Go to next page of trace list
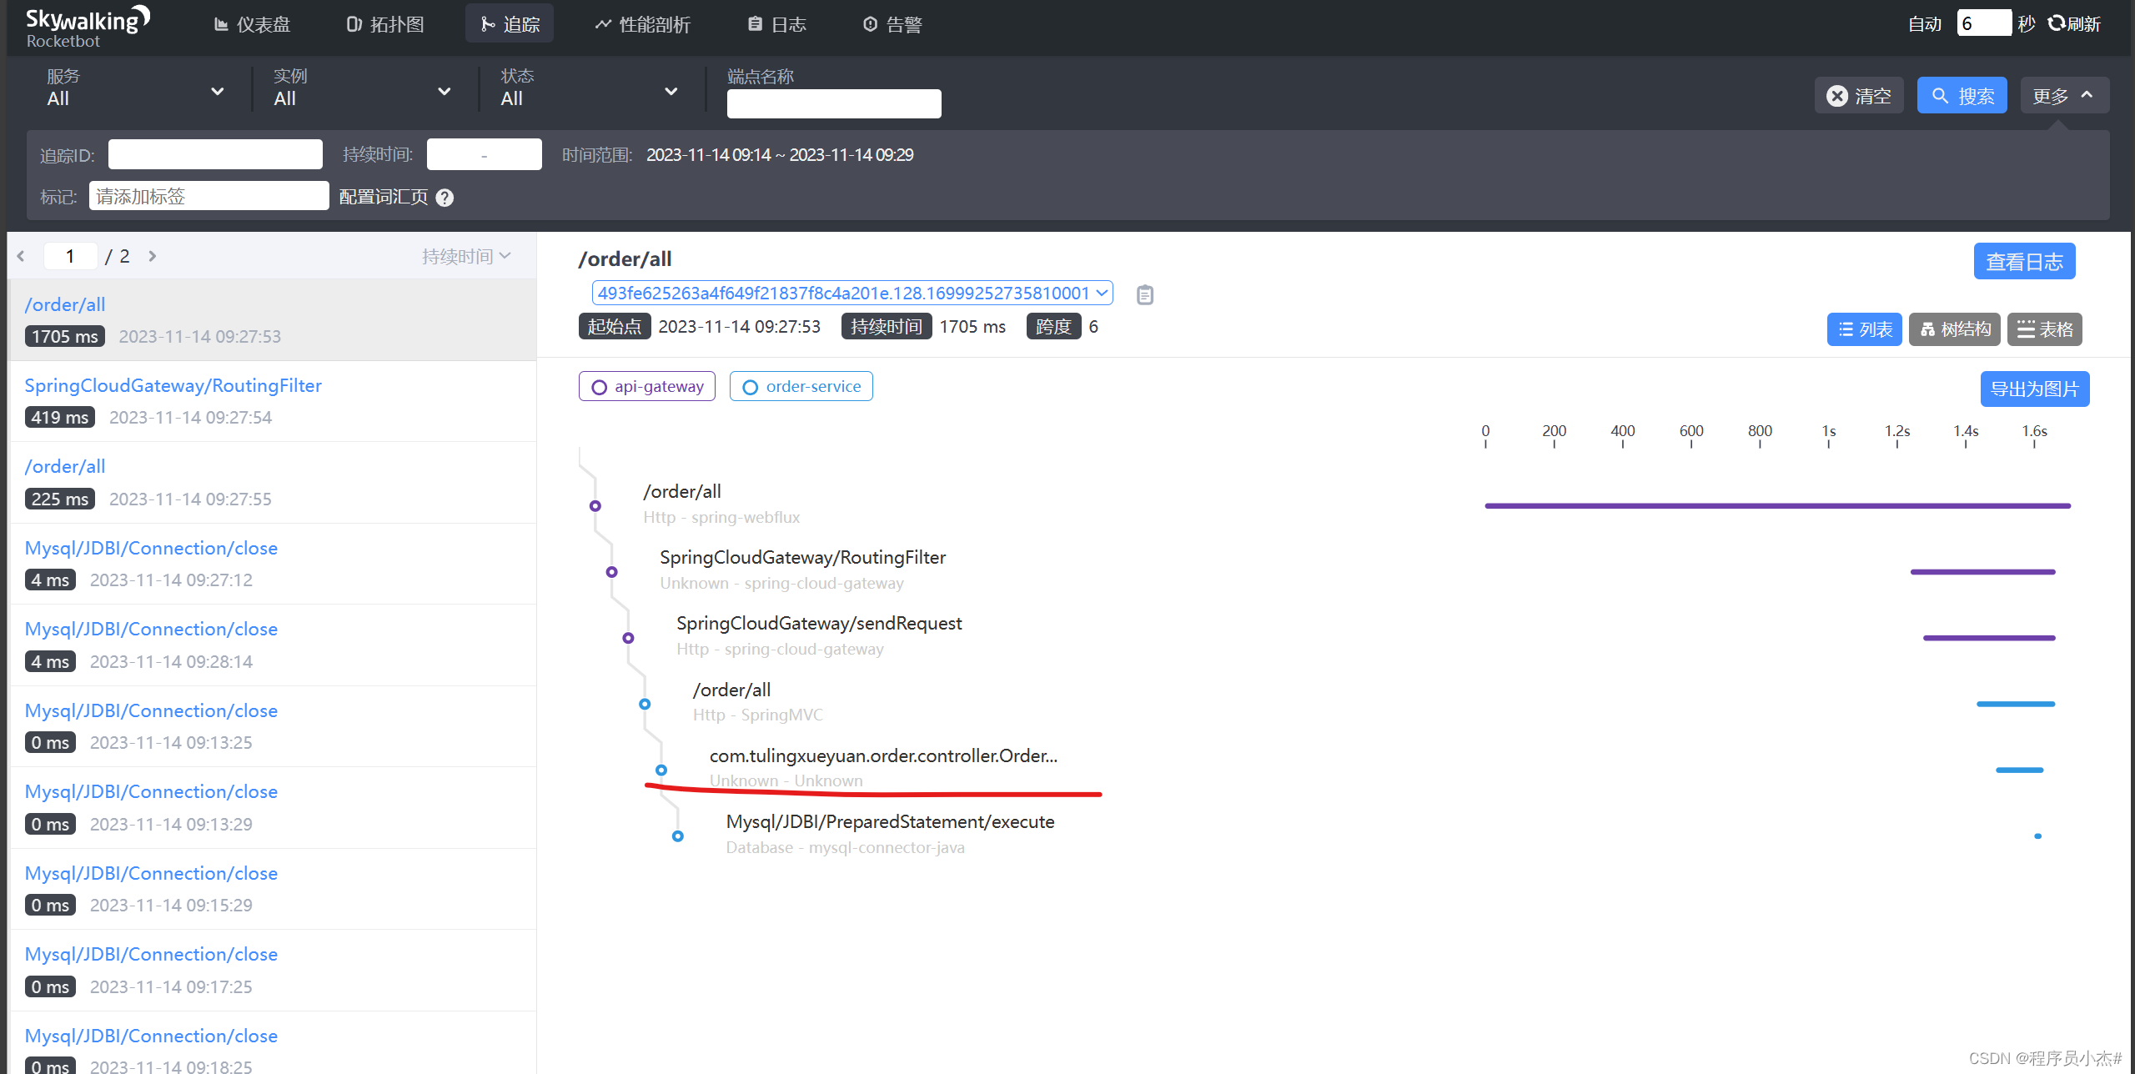 click(153, 256)
